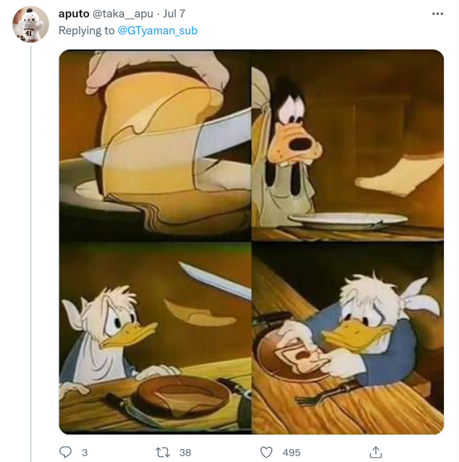Click the white plate in front of Goofy

[348, 219]
